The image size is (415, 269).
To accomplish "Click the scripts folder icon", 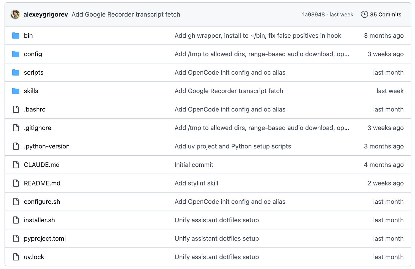I will click(x=16, y=73).
